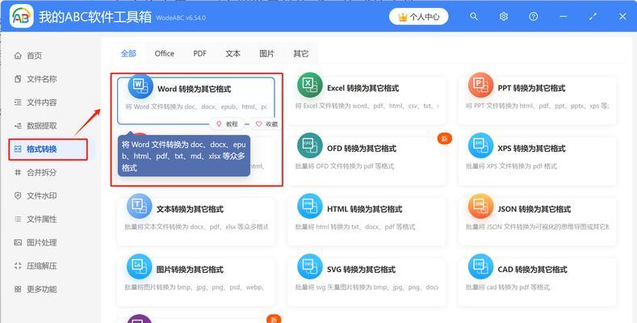This screenshot has height=323, width=637.
Task: Open CAD 转换为其它格式 title
Action: 532,270
